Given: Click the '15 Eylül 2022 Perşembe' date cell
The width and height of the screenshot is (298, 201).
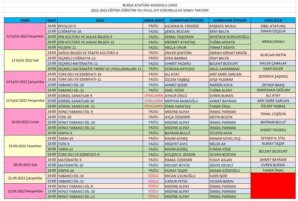Looking at the screenshot, I should [25, 101].
